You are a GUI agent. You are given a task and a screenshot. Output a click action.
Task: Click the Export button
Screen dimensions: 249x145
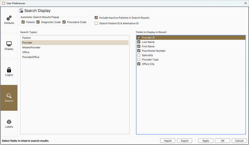(x=185, y=141)
